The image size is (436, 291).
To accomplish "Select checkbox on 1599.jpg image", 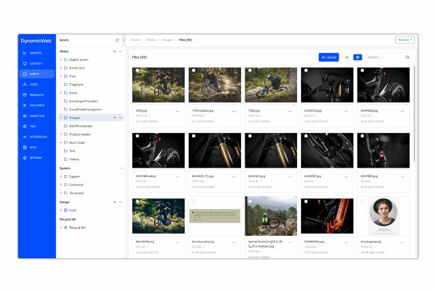I will (138, 70).
